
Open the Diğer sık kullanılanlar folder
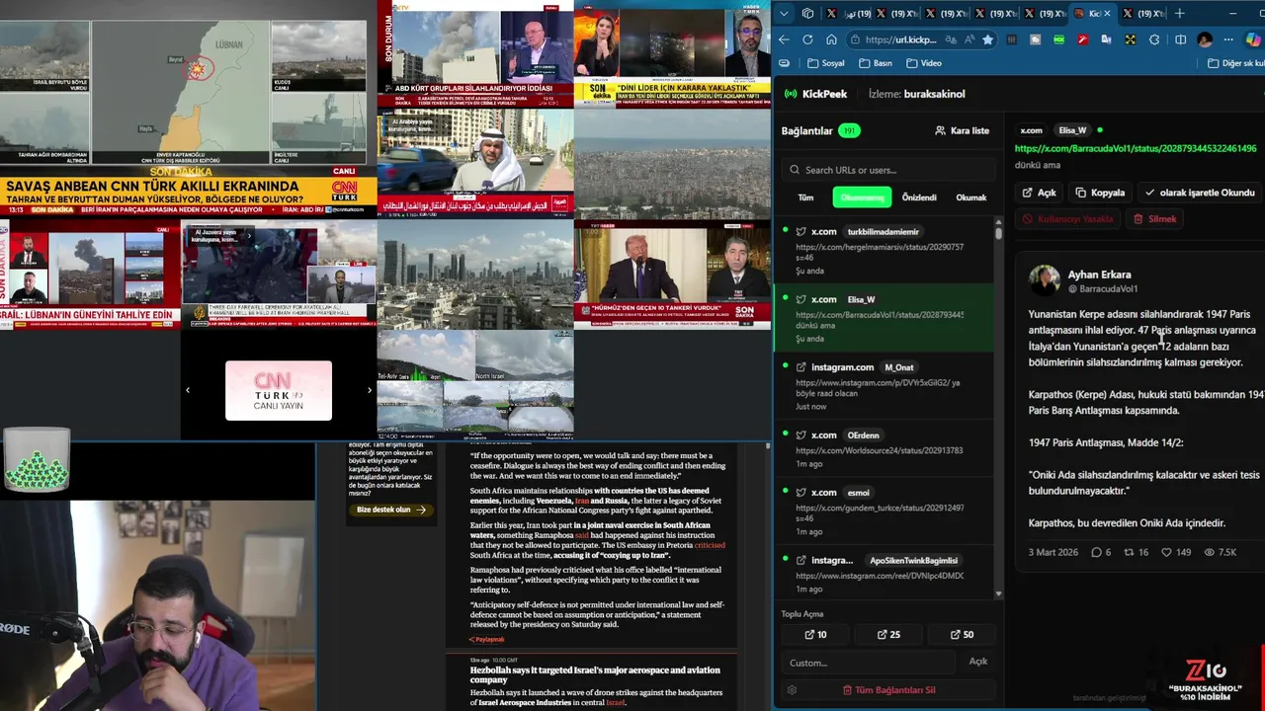tap(1235, 63)
